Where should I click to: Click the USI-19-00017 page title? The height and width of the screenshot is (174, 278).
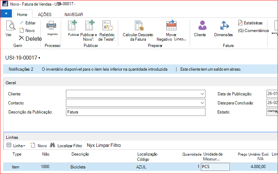click(21, 58)
